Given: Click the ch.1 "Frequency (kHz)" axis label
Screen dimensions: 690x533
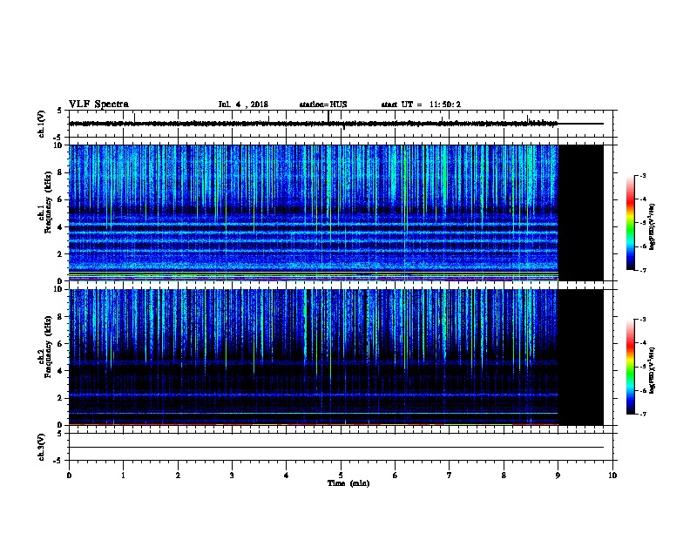Looking at the screenshot, I should (x=48, y=202).
